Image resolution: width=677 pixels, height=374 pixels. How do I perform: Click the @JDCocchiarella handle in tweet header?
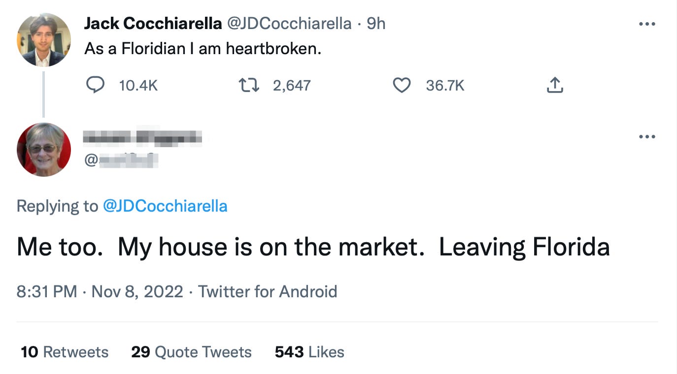pyautogui.click(x=289, y=23)
